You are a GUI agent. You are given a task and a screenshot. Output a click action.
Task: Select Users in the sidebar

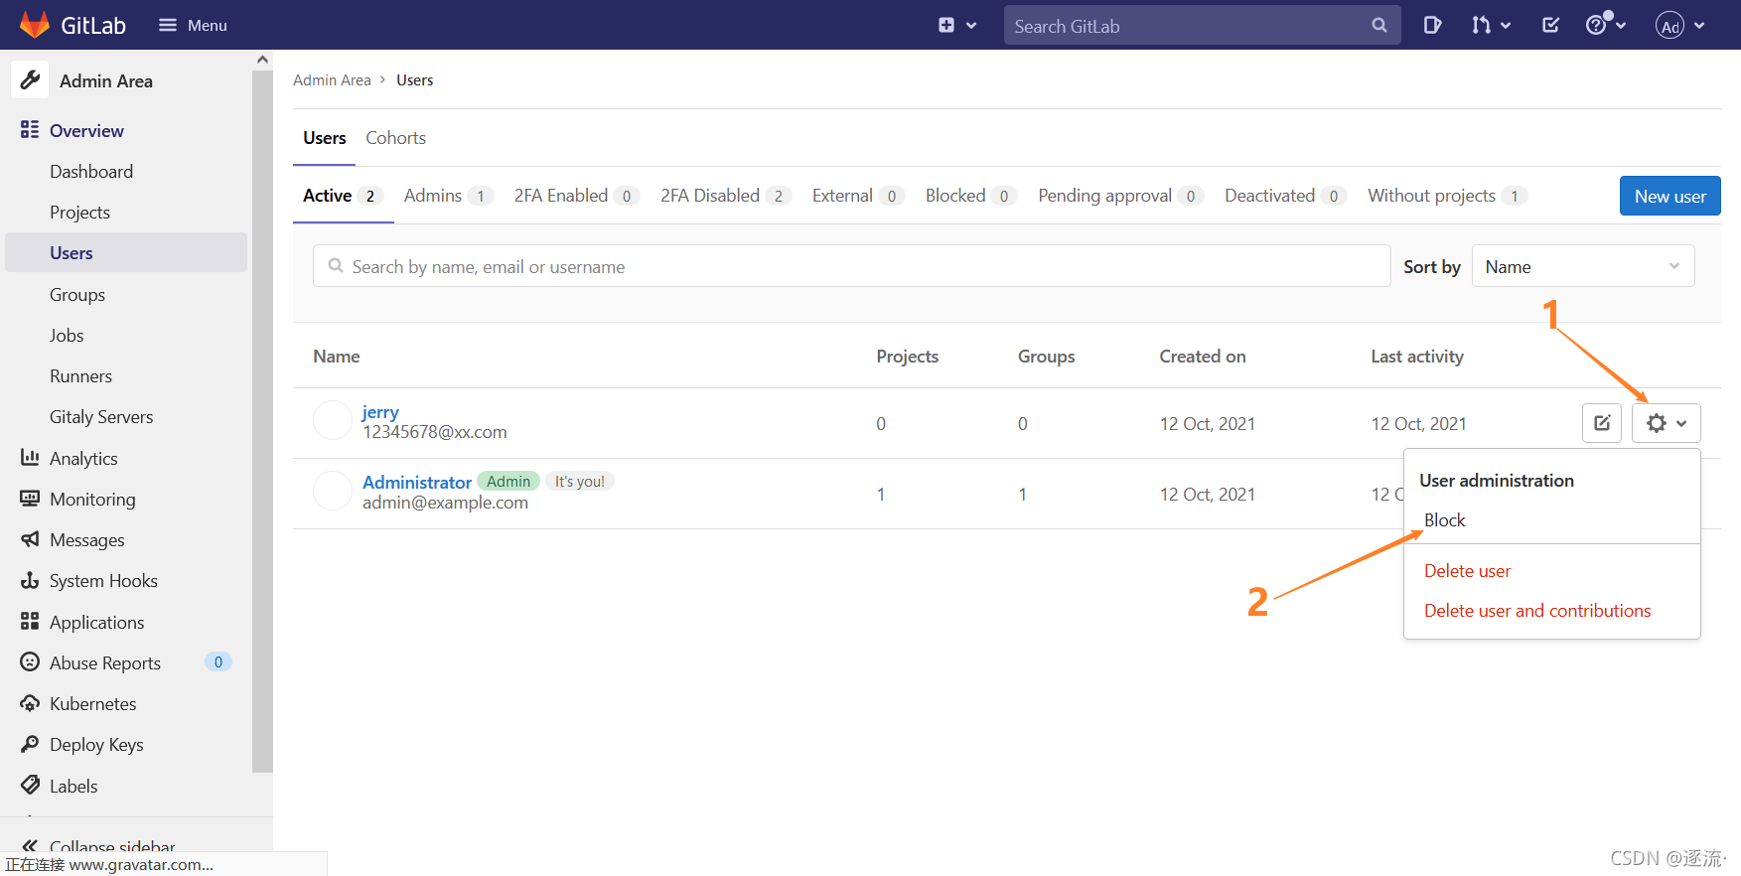[x=126, y=252]
